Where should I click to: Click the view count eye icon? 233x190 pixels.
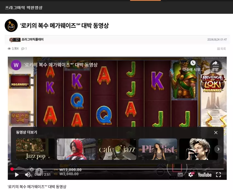point(9,49)
